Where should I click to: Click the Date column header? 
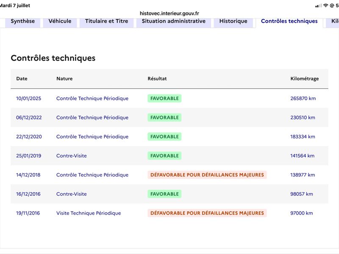[x=22, y=79]
